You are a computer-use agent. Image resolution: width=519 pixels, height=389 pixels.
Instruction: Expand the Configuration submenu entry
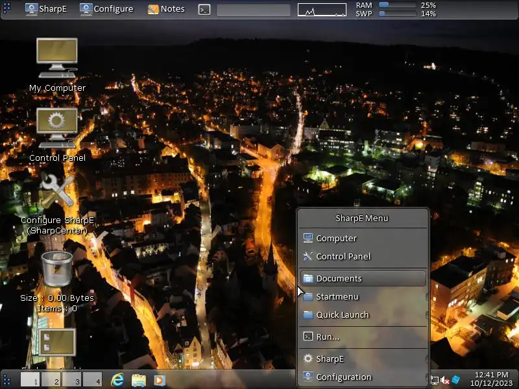coord(363,377)
